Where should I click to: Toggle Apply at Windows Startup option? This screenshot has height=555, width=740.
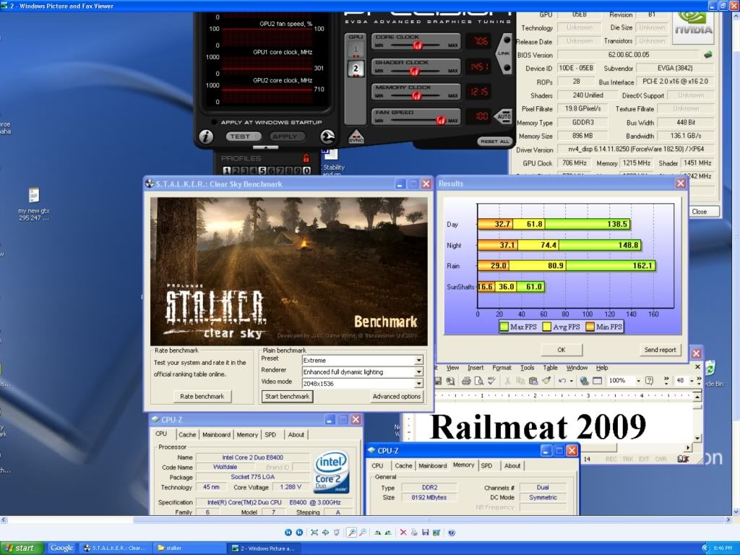pyautogui.click(x=215, y=122)
